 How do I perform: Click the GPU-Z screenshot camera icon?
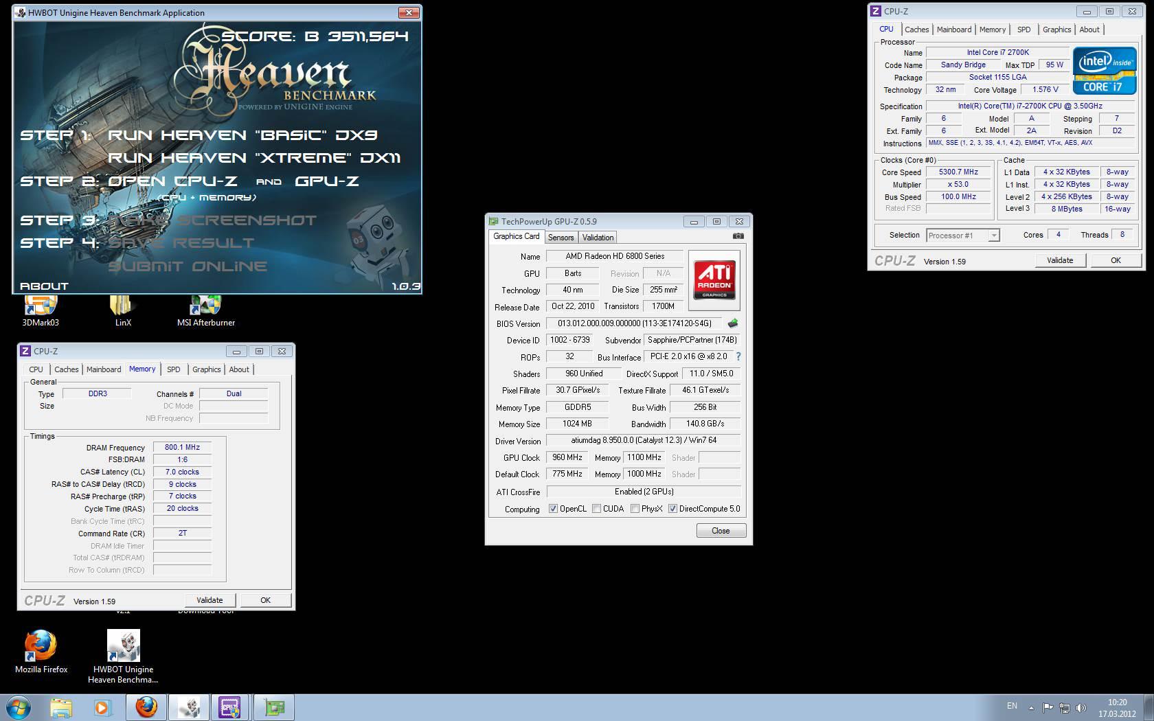[738, 236]
